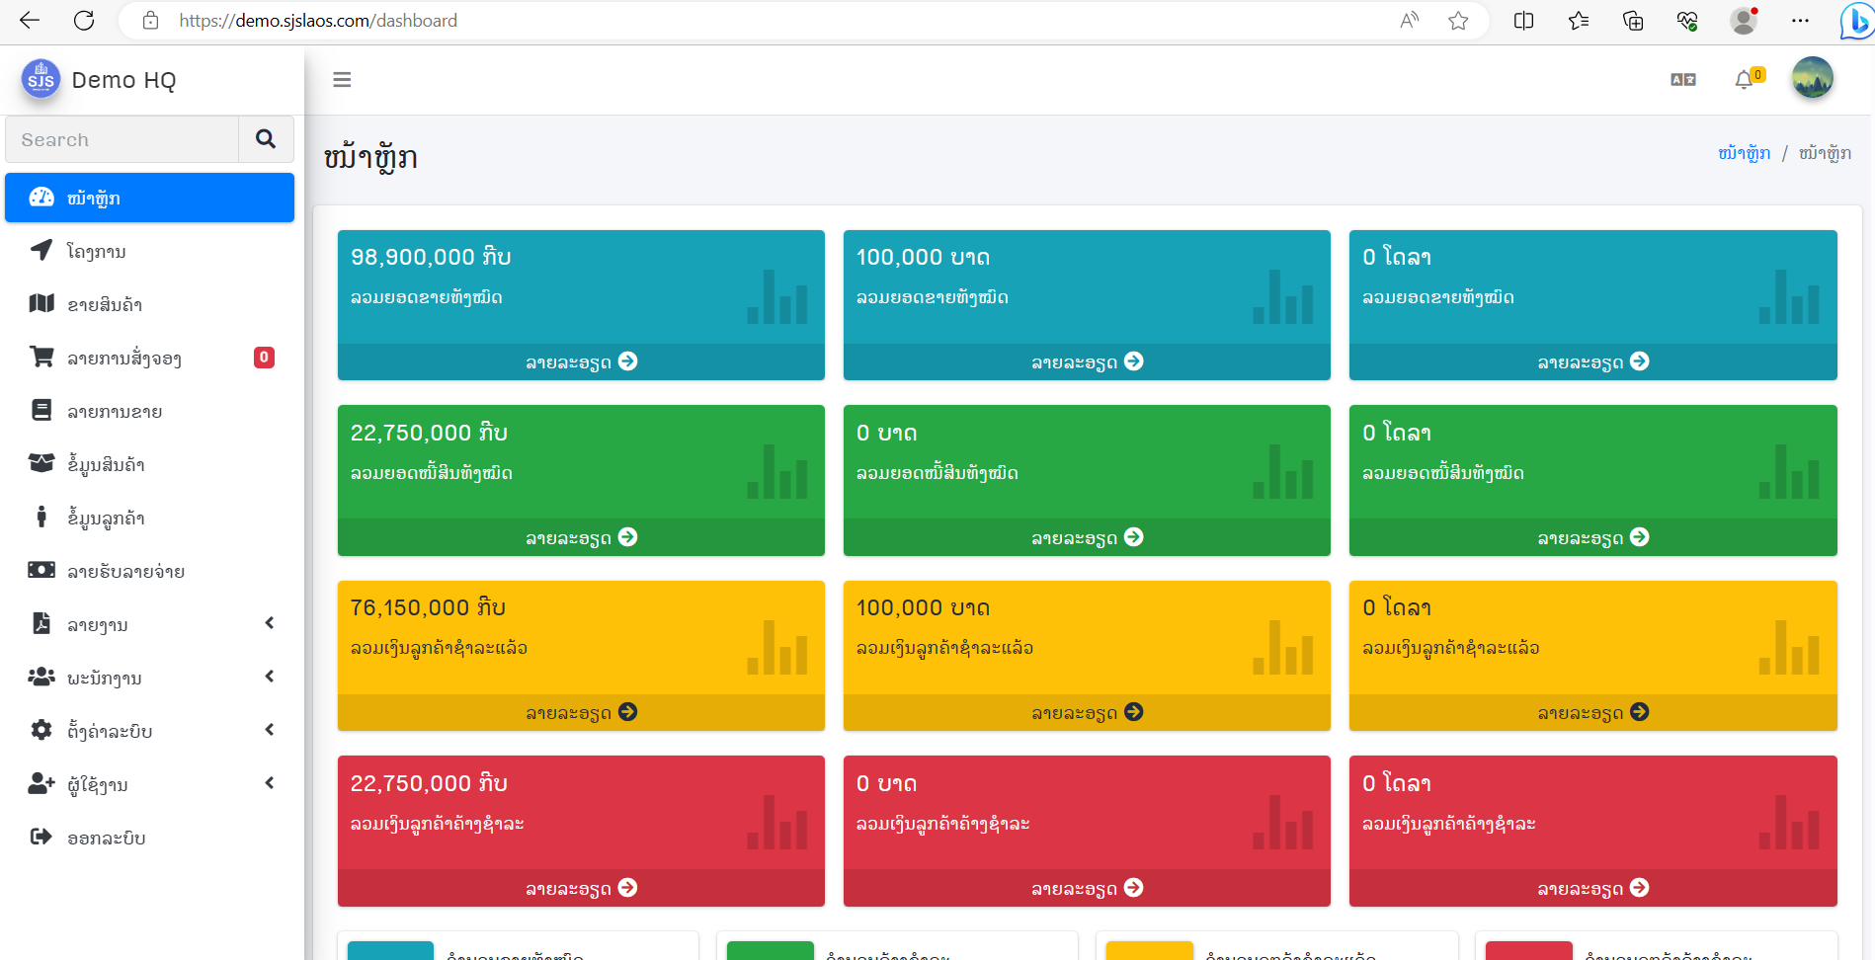The image size is (1875, 960).
Task: Click the yellow 76,150,000 ກີບ card
Action: pos(581,637)
